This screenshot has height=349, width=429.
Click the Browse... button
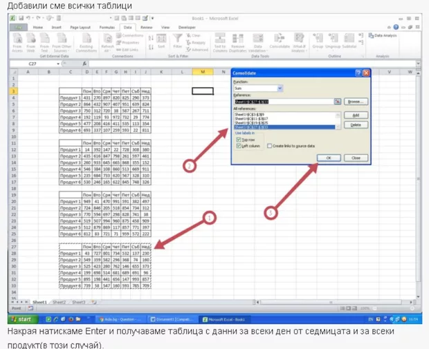pyautogui.click(x=356, y=102)
